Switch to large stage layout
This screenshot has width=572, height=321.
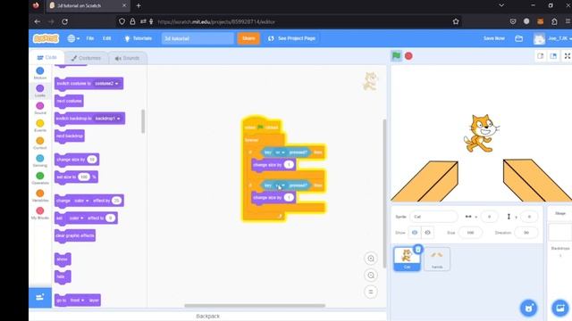click(x=553, y=56)
